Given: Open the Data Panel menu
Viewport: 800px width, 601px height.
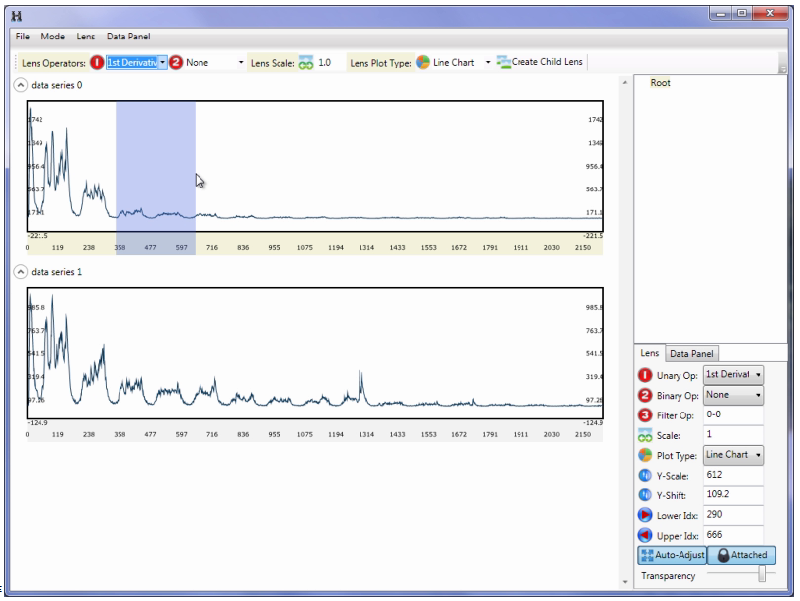Looking at the screenshot, I should (128, 37).
